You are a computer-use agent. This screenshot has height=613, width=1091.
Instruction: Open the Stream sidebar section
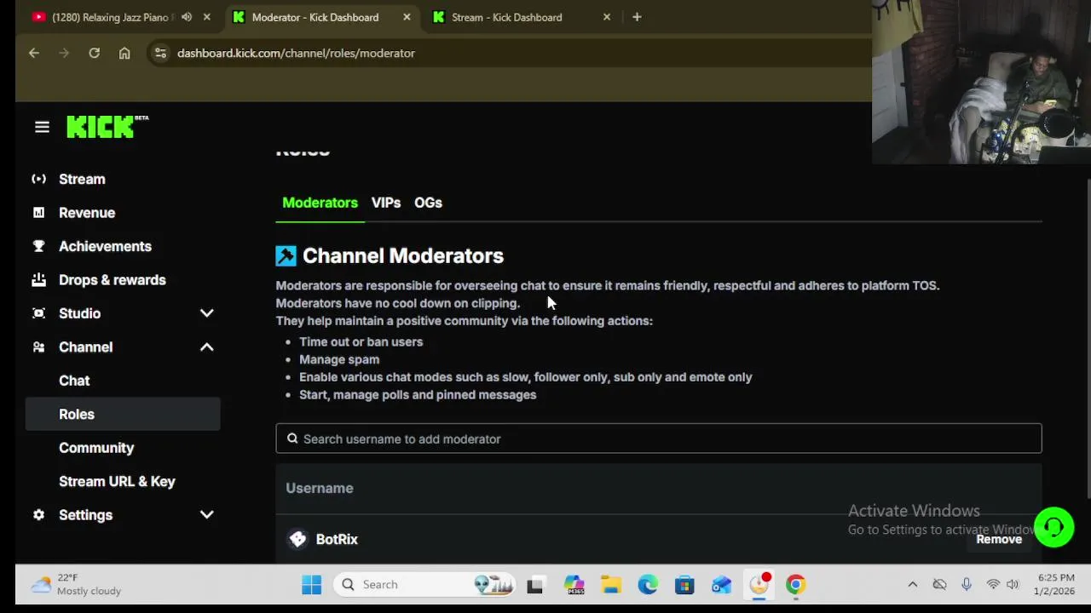(82, 179)
